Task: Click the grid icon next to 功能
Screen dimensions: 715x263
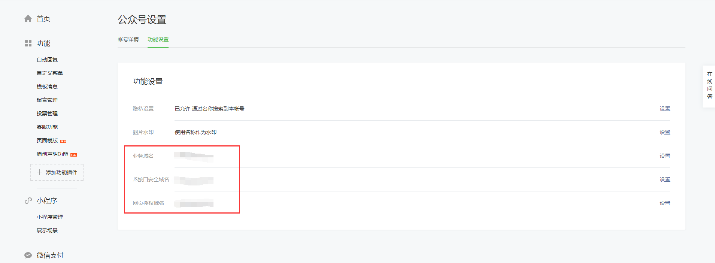Action: pyautogui.click(x=28, y=43)
